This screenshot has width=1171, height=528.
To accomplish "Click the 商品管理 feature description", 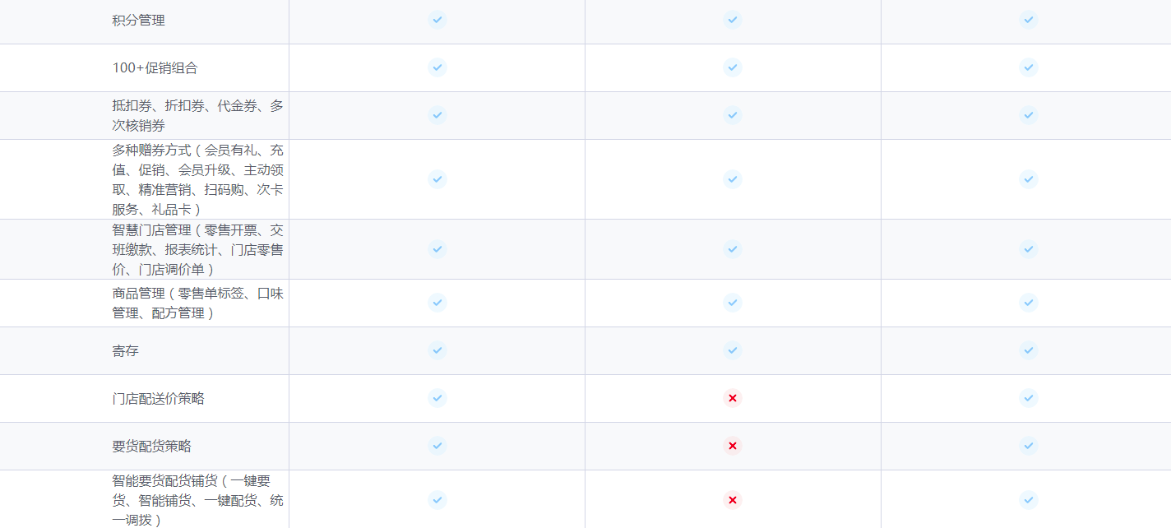I will 198,303.
